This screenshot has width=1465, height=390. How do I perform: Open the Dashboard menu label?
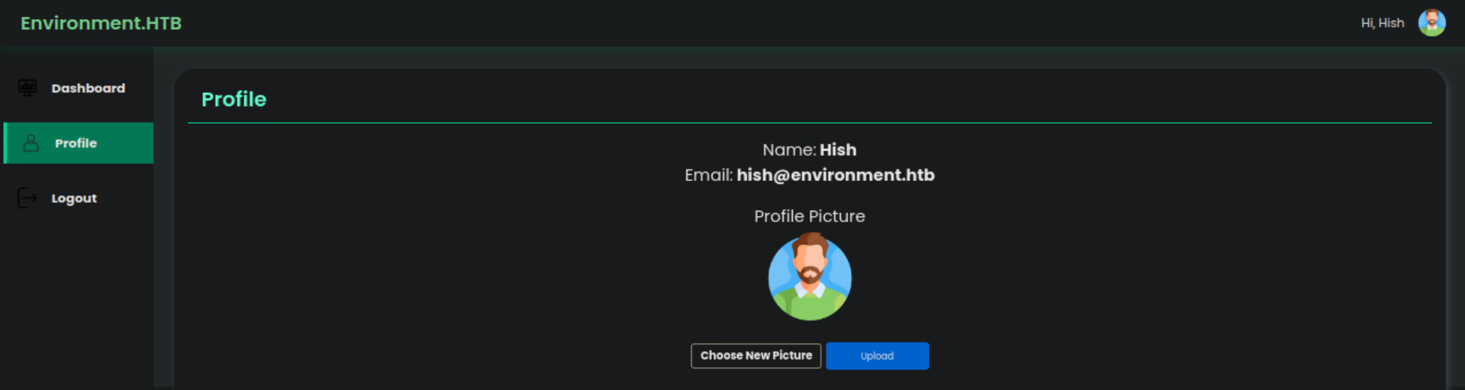point(88,89)
